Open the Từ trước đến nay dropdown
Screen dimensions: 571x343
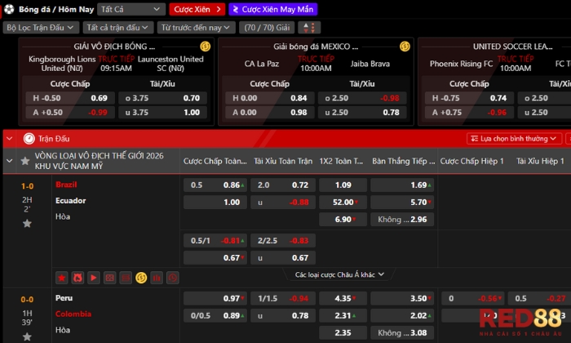point(196,27)
